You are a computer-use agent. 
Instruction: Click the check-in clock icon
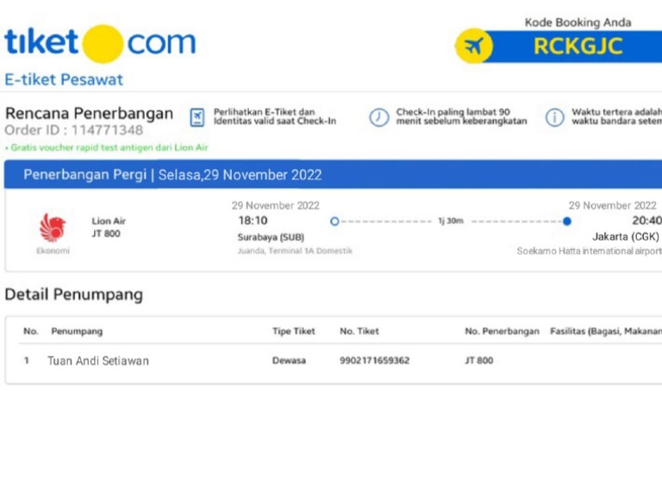(x=379, y=117)
